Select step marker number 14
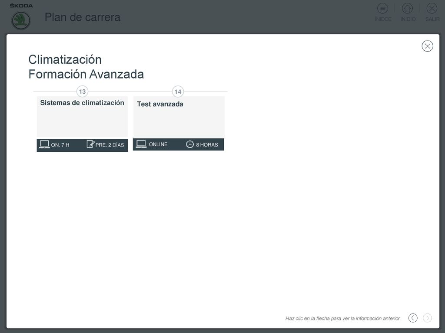 coord(178,91)
